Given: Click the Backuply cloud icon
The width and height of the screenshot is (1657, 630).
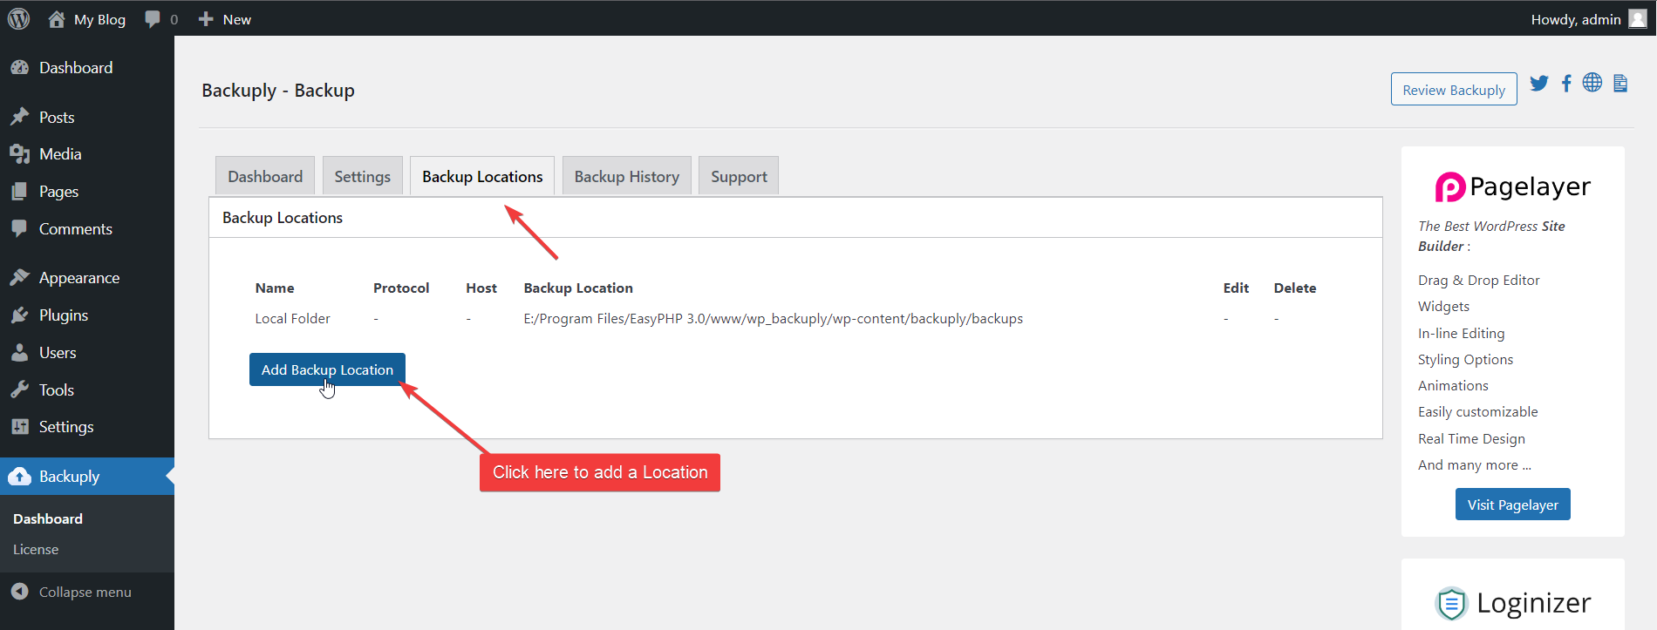Looking at the screenshot, I should coord(19,477).
